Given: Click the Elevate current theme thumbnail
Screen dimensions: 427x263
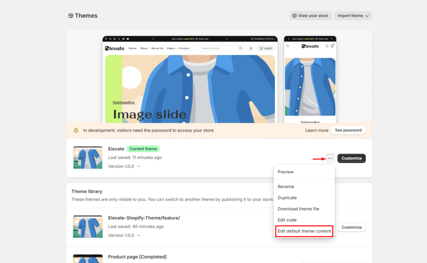Looking at the screenshot, I should tap(88, 158).
